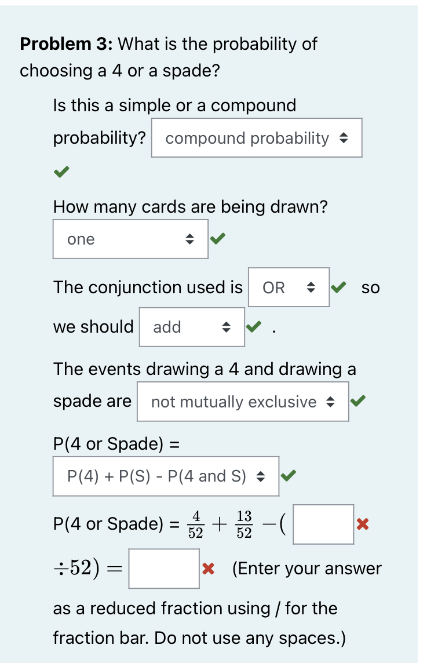This screenshot has height=663, width=427.
Task: Click the arrows inside the OR selector
Action: (x=311, y=287)
